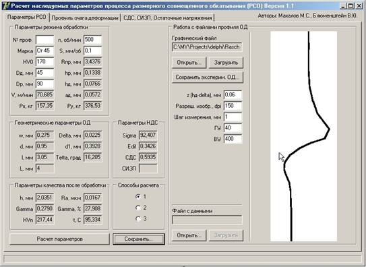Select calculation method 2 radio button

138,208
